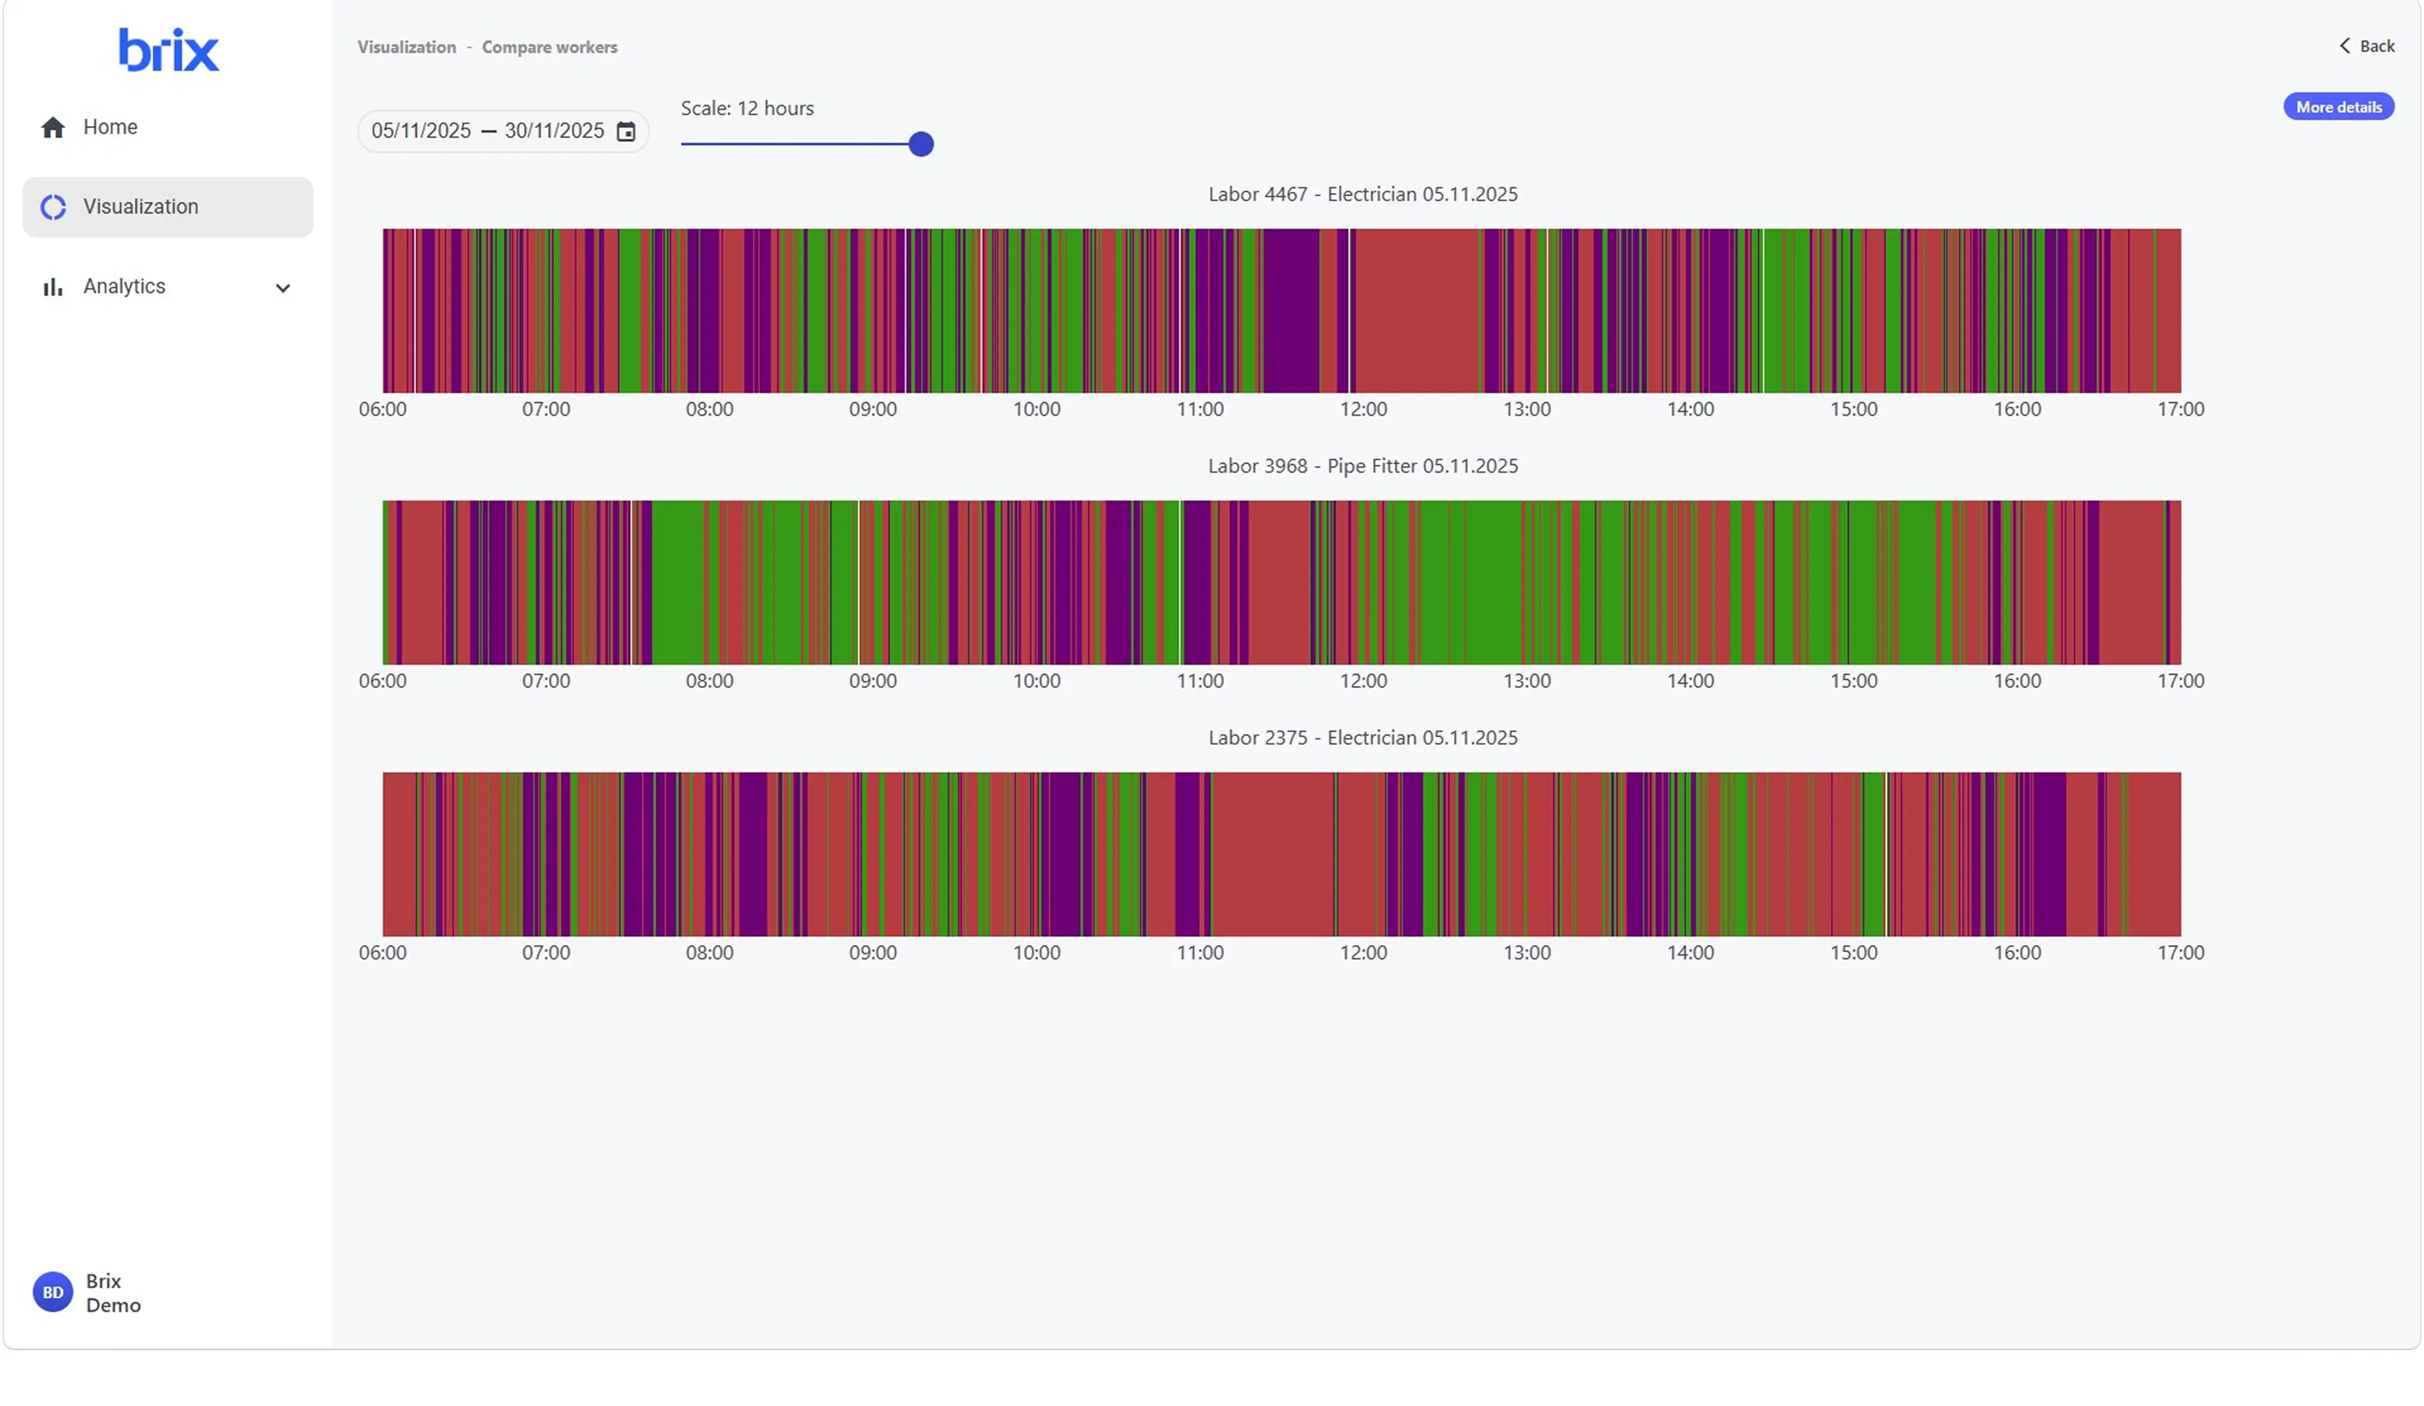Open More details button
The image size is (2424, 1406).
pyautogui.click(x=2339, y=107)
